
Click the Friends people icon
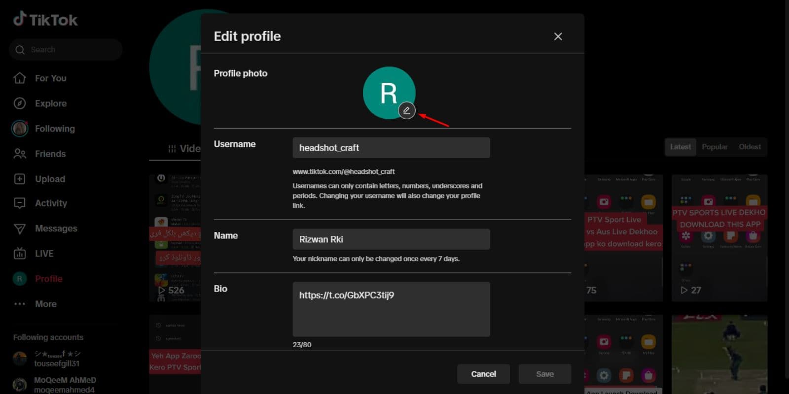click(x=20, y=154)
